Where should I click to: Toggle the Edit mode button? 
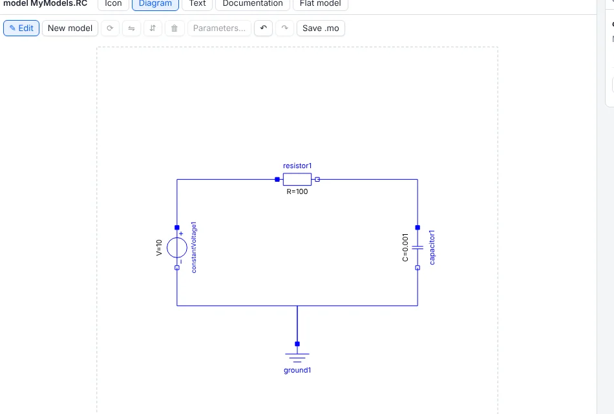[x=21, y=28]
